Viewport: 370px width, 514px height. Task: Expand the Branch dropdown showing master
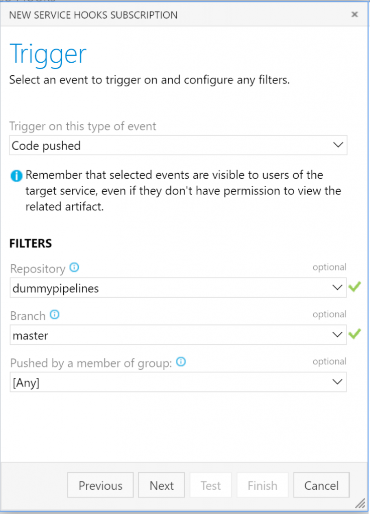tap(178, 335)
